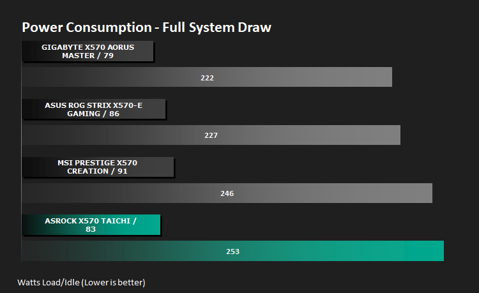
Task: Click the right end of the 253 bar
Action: (441, 251)
